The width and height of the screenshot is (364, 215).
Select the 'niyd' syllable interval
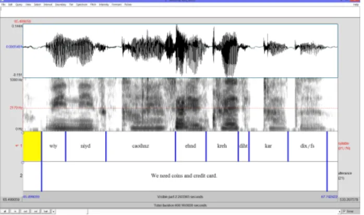tap(86, 146)
